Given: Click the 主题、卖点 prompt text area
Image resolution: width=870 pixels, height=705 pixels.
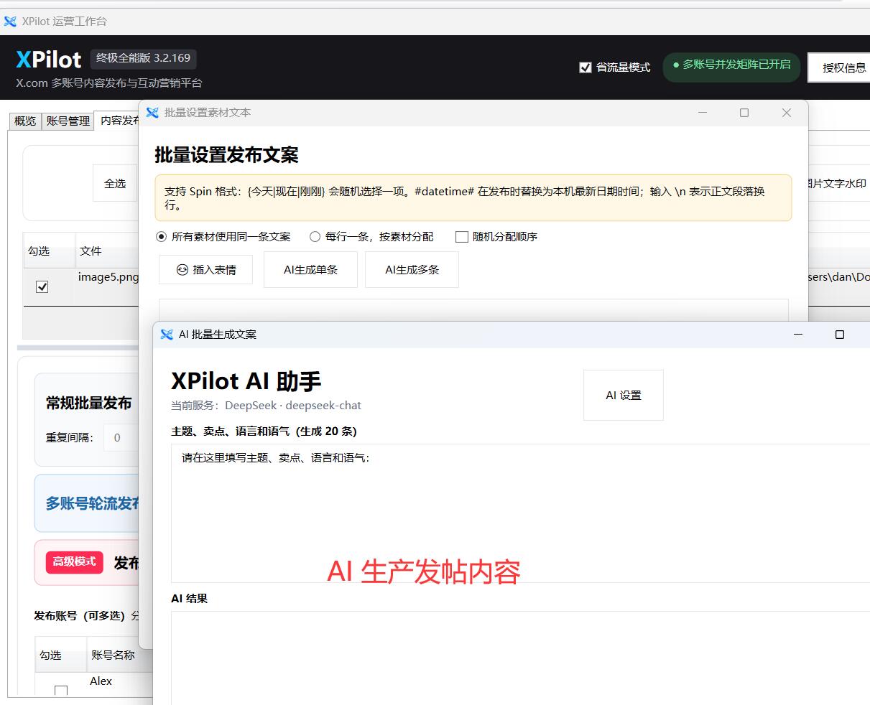Looking at the screenshot, I should click(520, 513).
